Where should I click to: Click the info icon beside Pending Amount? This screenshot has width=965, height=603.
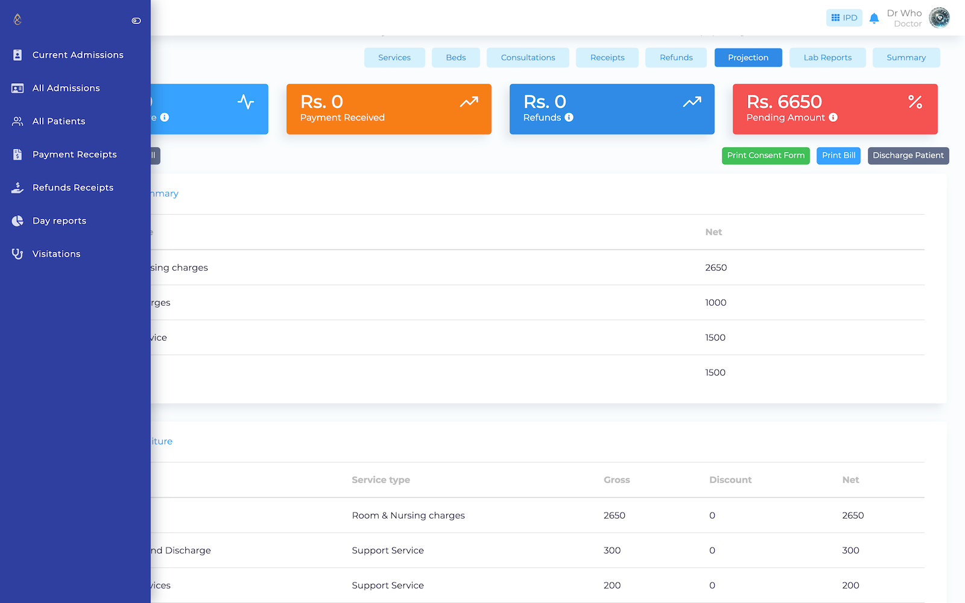(833, 118)
